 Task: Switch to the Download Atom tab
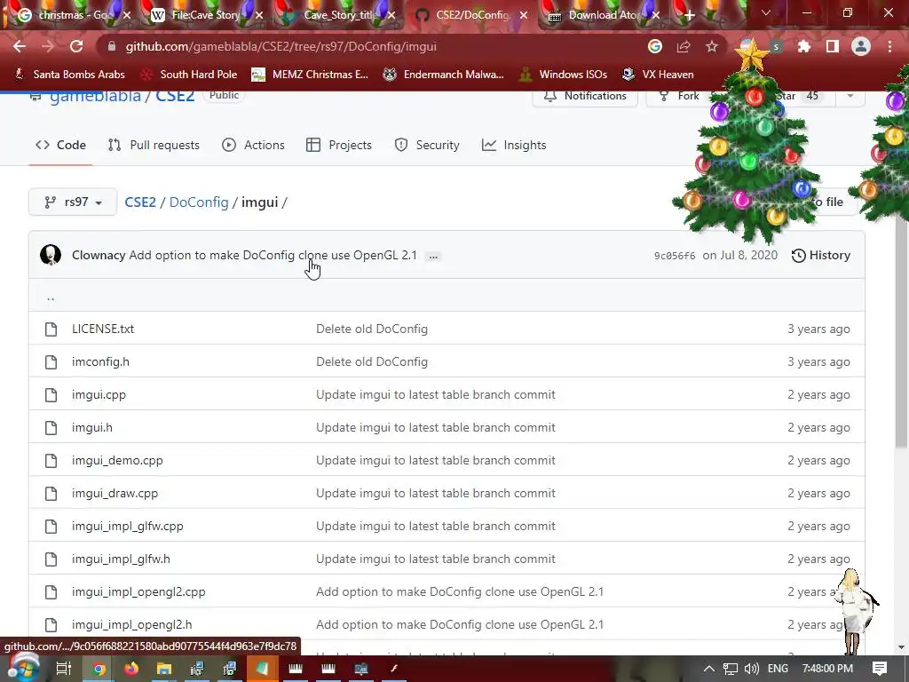tap(603, 15)
